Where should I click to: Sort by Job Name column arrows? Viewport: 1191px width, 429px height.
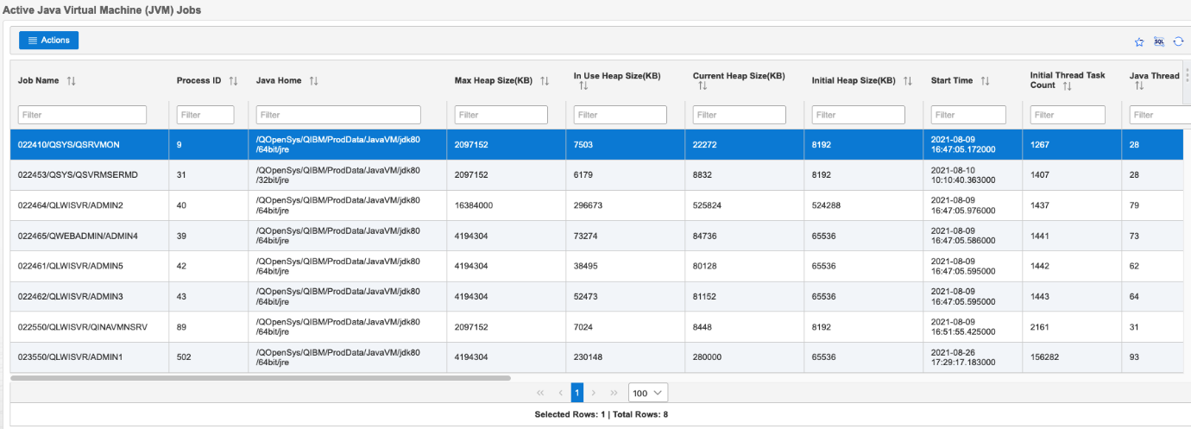pyautogui.click(x=72, y=80)
